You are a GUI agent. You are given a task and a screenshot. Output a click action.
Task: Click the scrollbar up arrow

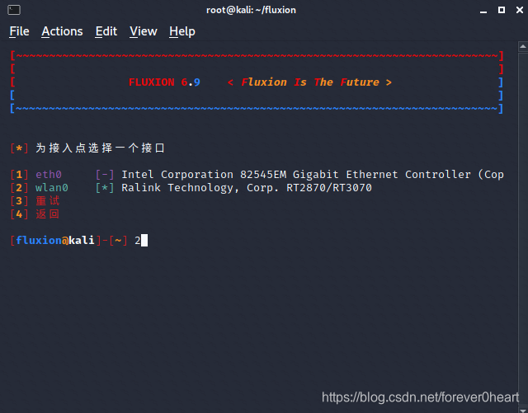tap(523, 46)
